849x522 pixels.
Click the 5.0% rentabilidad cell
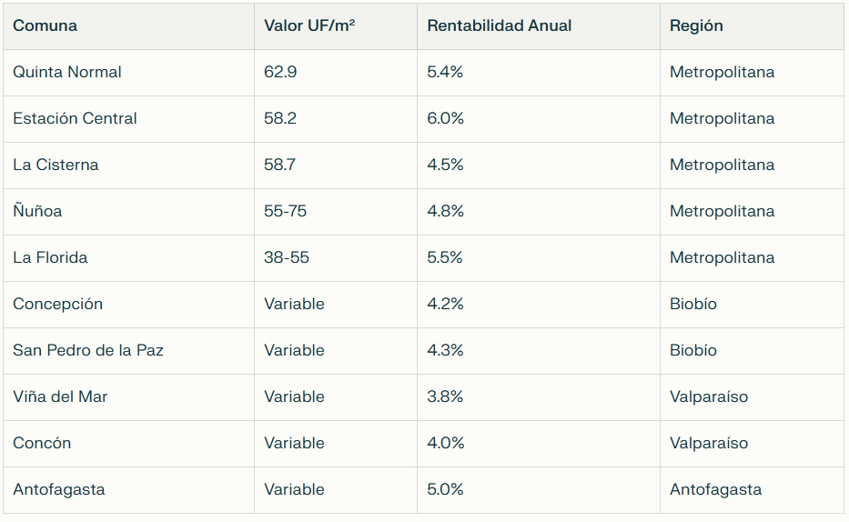445,489
